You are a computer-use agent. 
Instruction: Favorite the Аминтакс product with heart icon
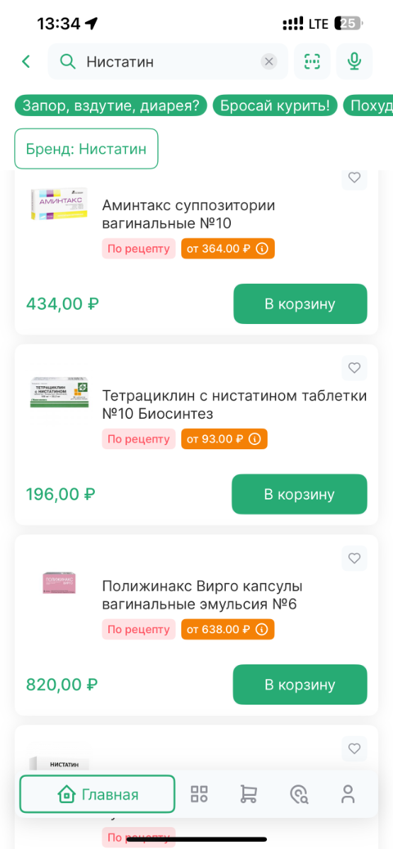[x=355, y=178]
